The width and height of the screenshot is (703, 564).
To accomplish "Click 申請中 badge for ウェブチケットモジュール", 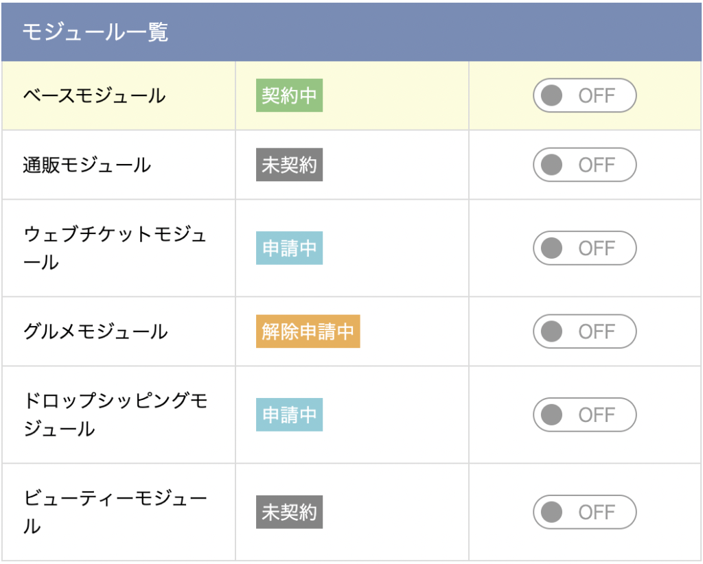I will tap(289, 248).
